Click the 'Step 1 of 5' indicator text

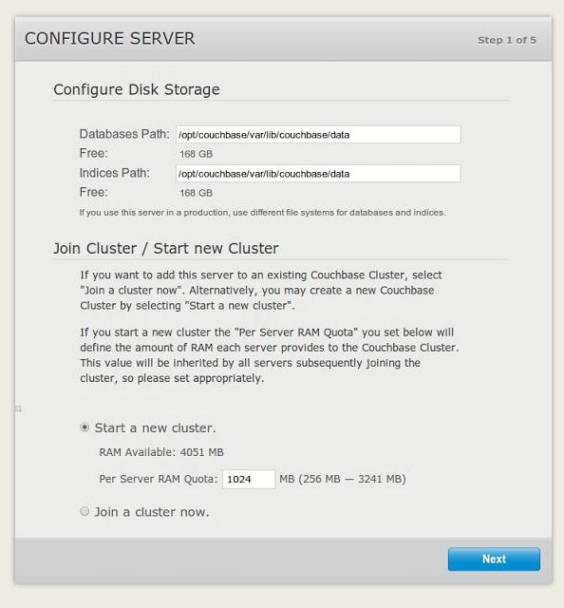(507, 40)
